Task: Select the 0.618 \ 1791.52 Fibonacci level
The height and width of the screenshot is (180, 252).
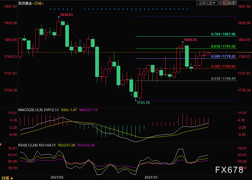Action: click(223, 46)
